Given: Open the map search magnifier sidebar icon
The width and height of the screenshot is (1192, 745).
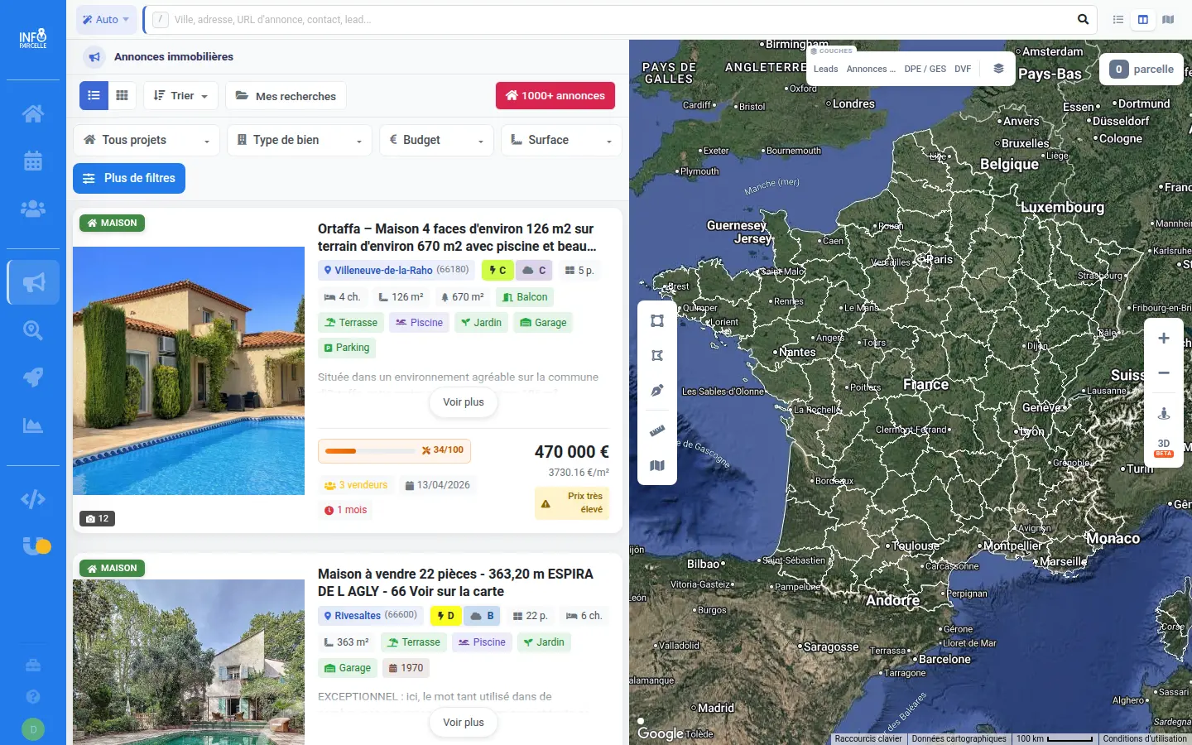Looking at the screenshot, I should 33,330.
